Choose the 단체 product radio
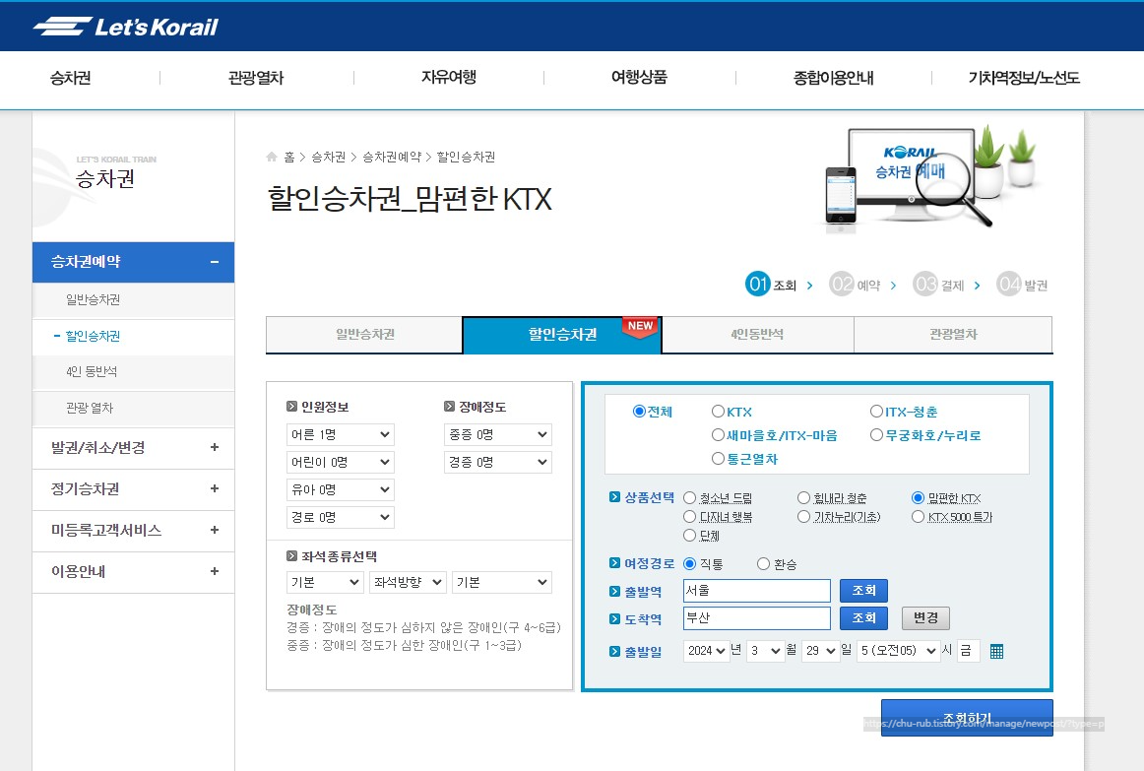 pyautogui.click(x=689, y=536)
